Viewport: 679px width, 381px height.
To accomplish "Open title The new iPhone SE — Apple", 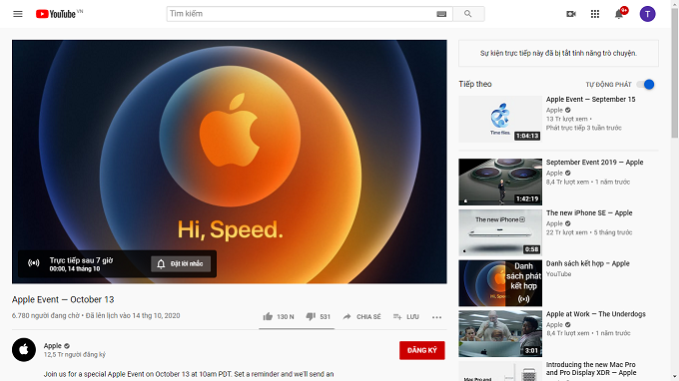I will click(x=589, y=212).
